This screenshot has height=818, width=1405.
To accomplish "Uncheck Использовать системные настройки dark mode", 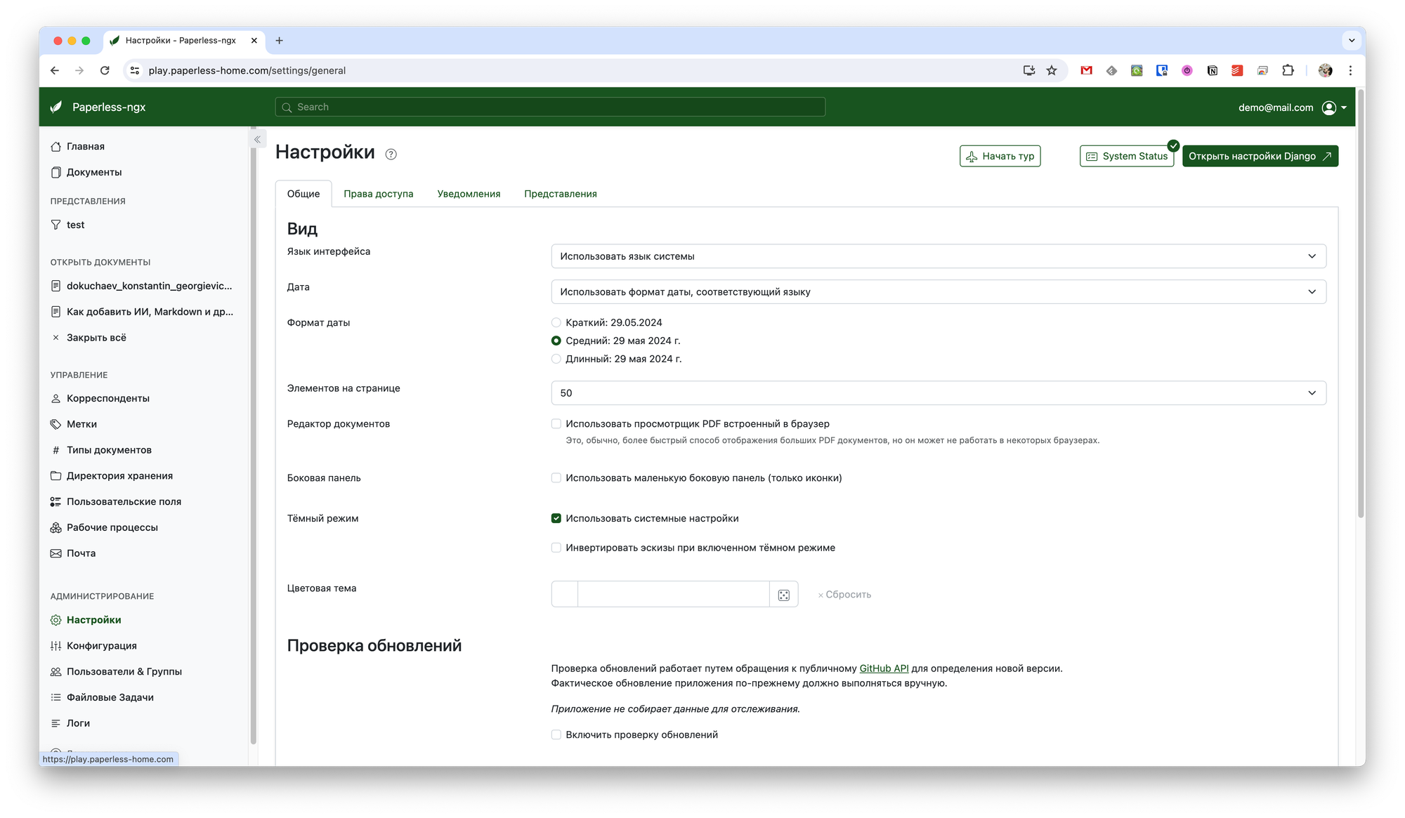I will pos(556,518).
